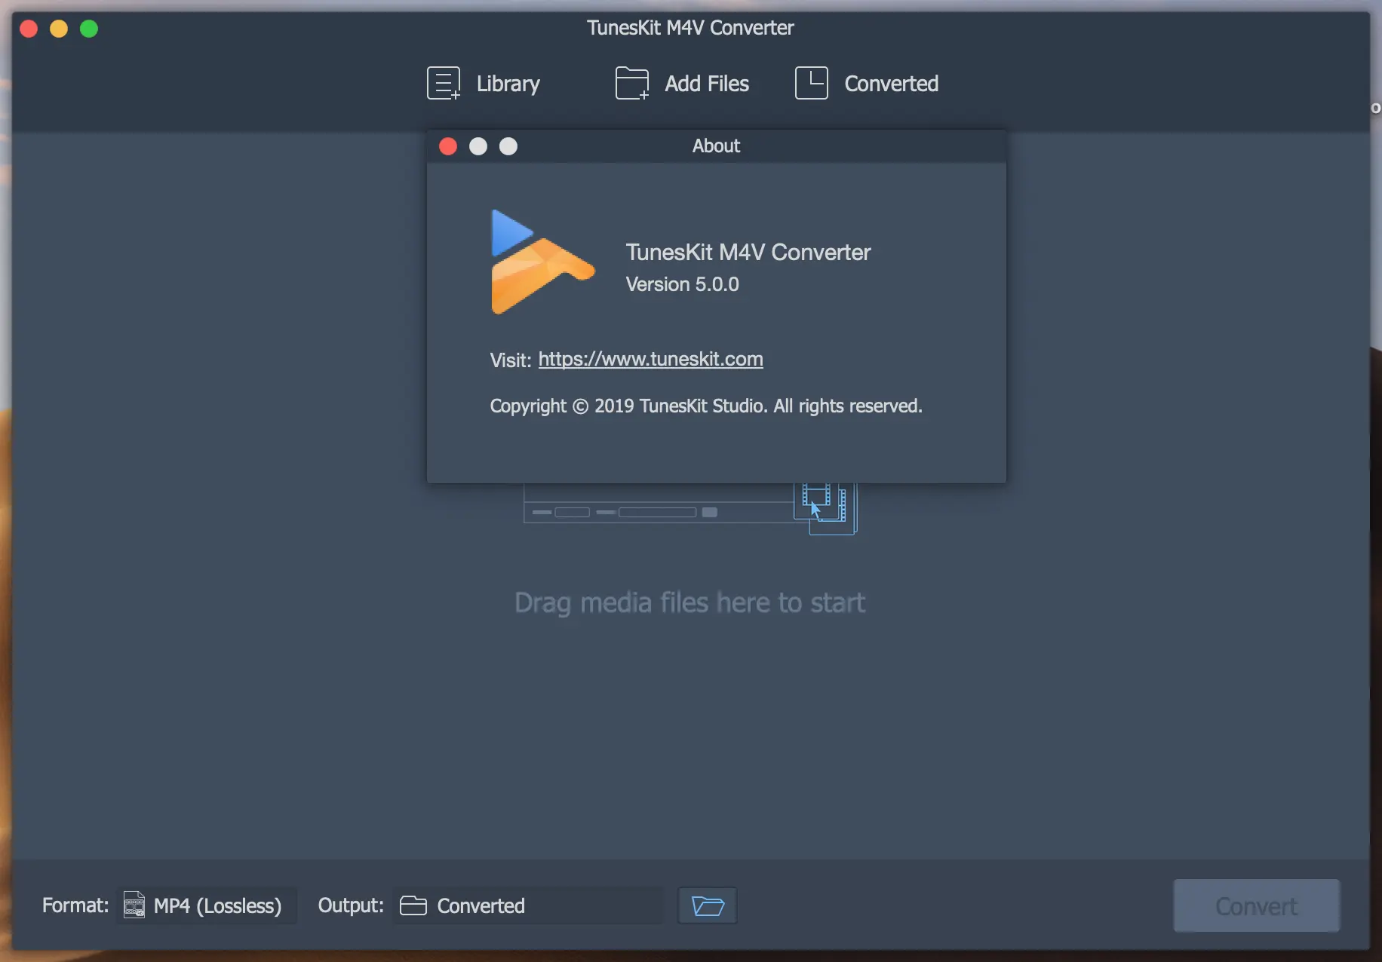Click the Converted history icon
The height and width of the screenshot is (962, 1382).
point(812,83)
